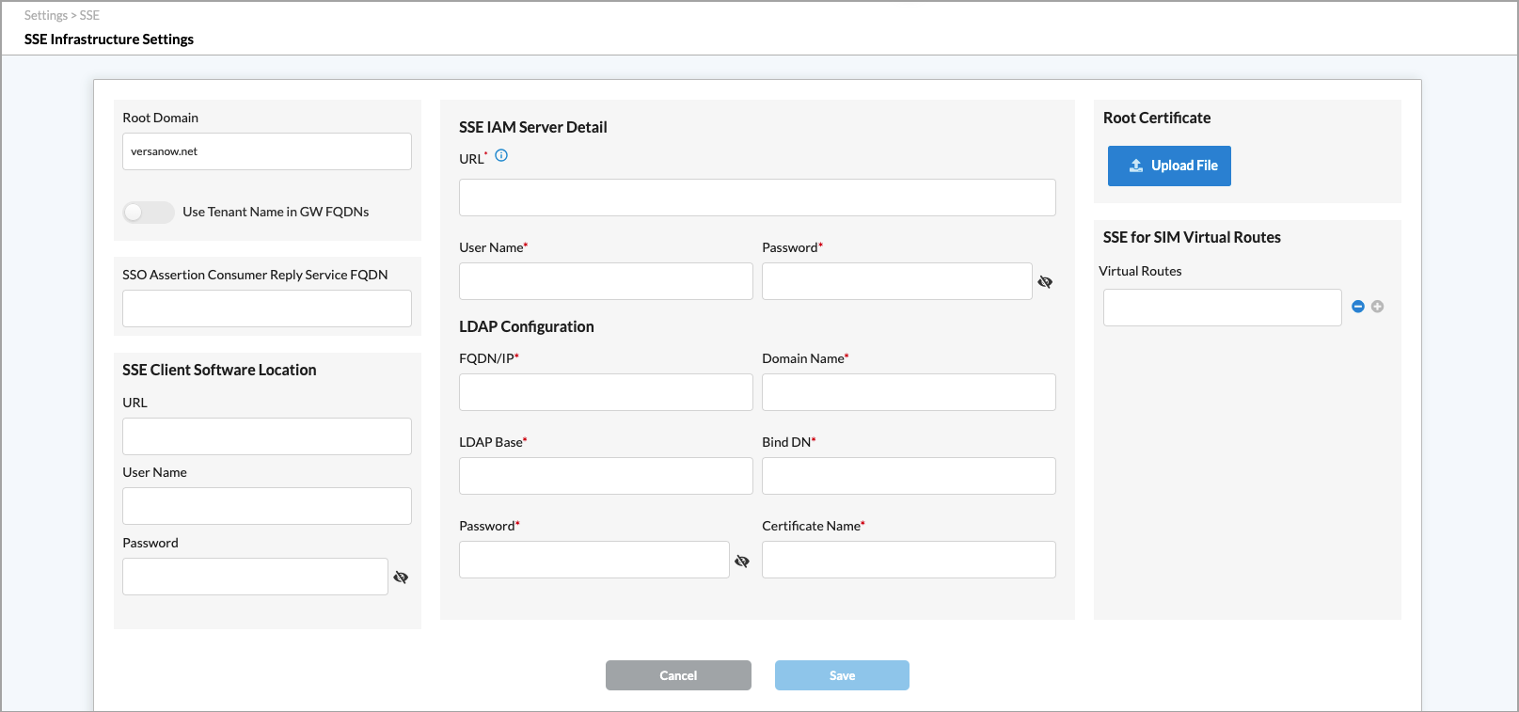
Task: Focus the Bind DN field
Action: (909, 476)
